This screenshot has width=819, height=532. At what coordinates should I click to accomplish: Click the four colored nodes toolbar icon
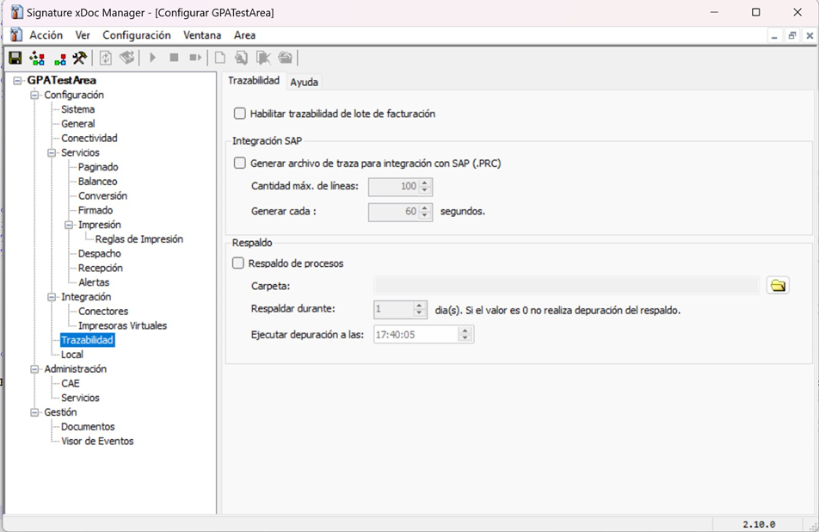(x=37, y=58)
